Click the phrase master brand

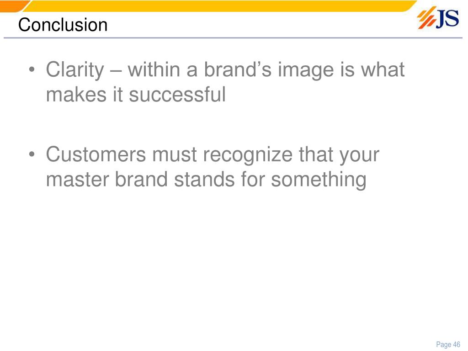click(x=107, y=179)
